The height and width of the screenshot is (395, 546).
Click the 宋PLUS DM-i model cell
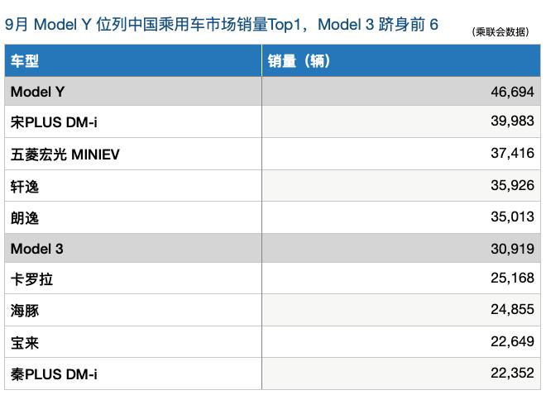pyautogui.click(x=54, y=123)
